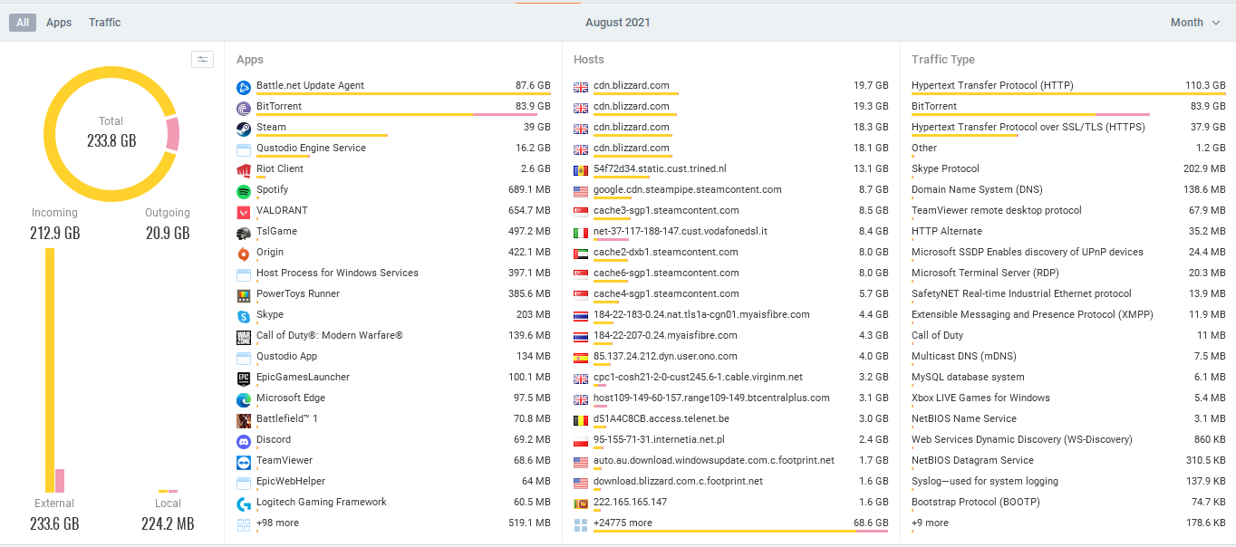Select the Bootstrap Protocol (BOOTP) row
Image resolution: width=1236 pixels, height=547 pixels.
(x=1068, y=503)
